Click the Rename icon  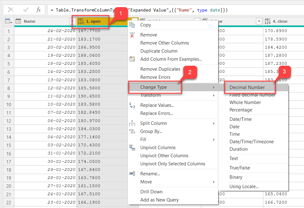(x=132, y=173)
